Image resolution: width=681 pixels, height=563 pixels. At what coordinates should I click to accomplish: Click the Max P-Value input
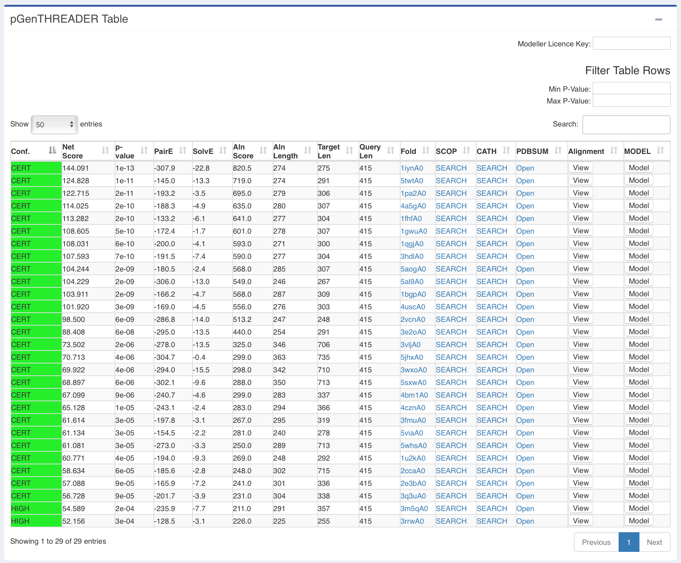(631, 101)
